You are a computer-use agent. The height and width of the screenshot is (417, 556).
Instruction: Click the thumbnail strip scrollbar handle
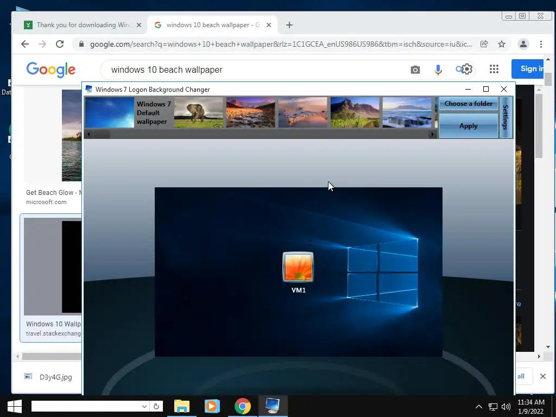pyautogui.click(x=102, y=134)
